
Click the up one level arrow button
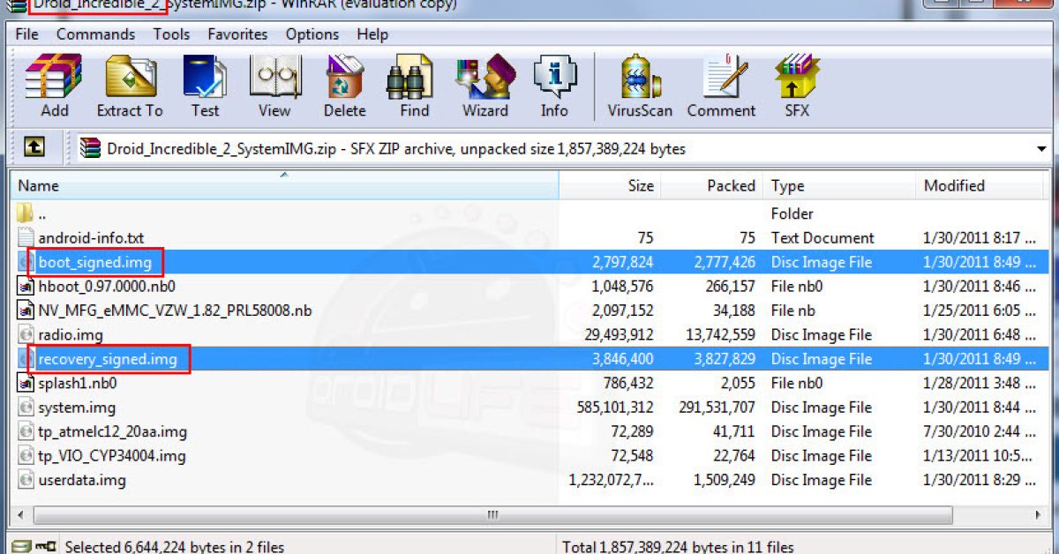(34, 148)
